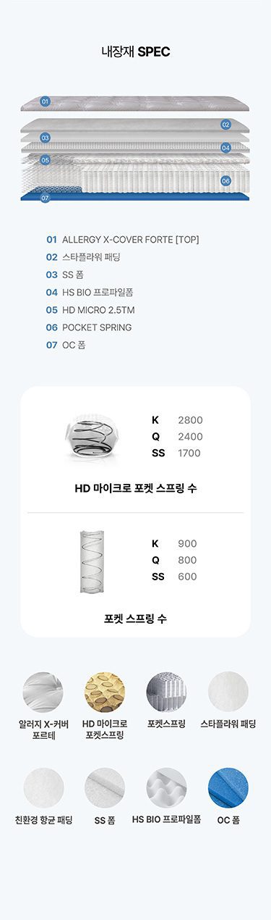Select the SS 폼 circle thumbnail
Screen dimensions: 271x920
[x=105, y=789]
